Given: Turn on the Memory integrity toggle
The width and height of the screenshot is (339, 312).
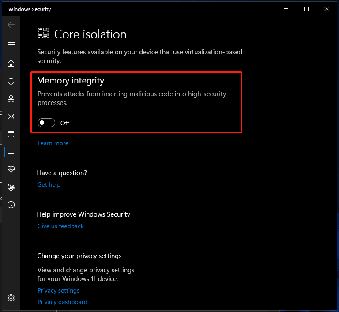Looking at the screenshot, I should [46, 123].
